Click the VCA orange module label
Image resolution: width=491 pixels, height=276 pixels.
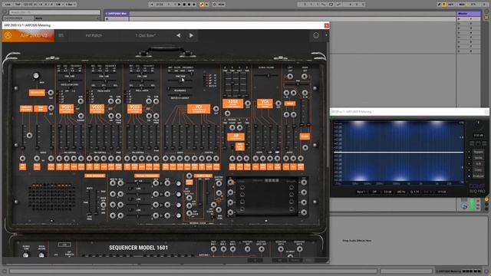(x=265, y=103)
